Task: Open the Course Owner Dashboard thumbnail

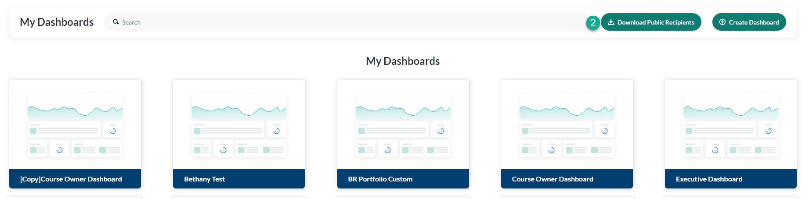Action: click(x=567, y=125)
